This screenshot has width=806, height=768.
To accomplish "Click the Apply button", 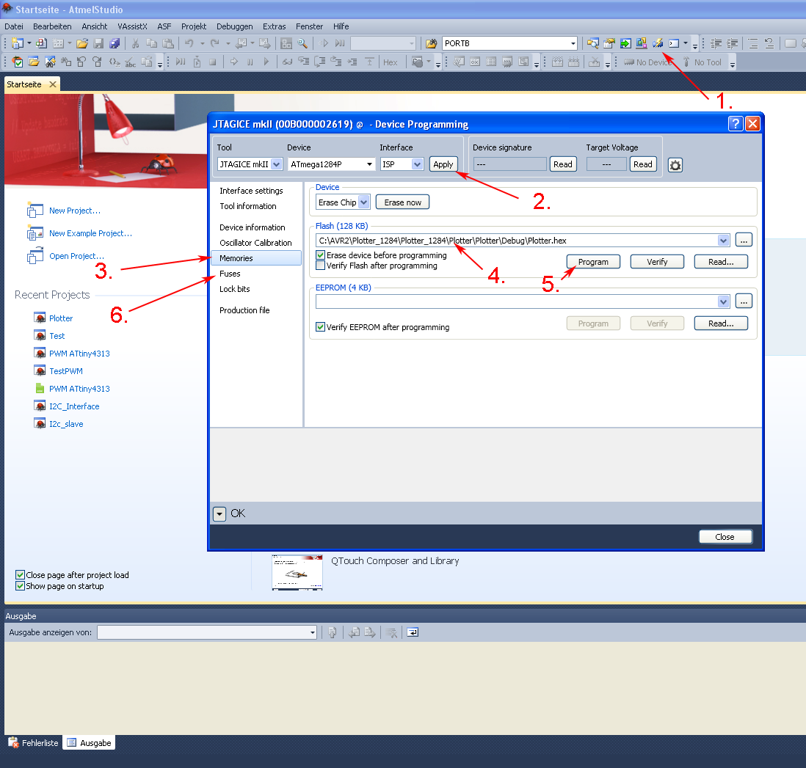I will coord(443,164).
